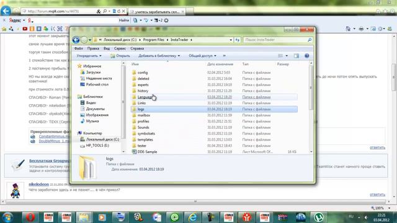Refresh the Explorer address bar
The width and height of the screenshot is (397, 223).
[x=237, y=40]
